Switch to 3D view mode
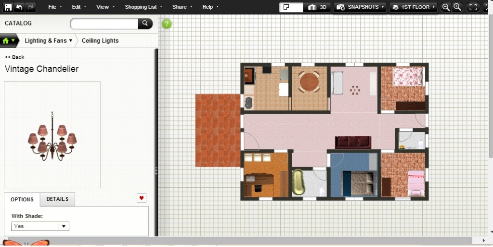The width and height of the screenshot is (493, 247). pyautogui.click(x=317, y=7)
